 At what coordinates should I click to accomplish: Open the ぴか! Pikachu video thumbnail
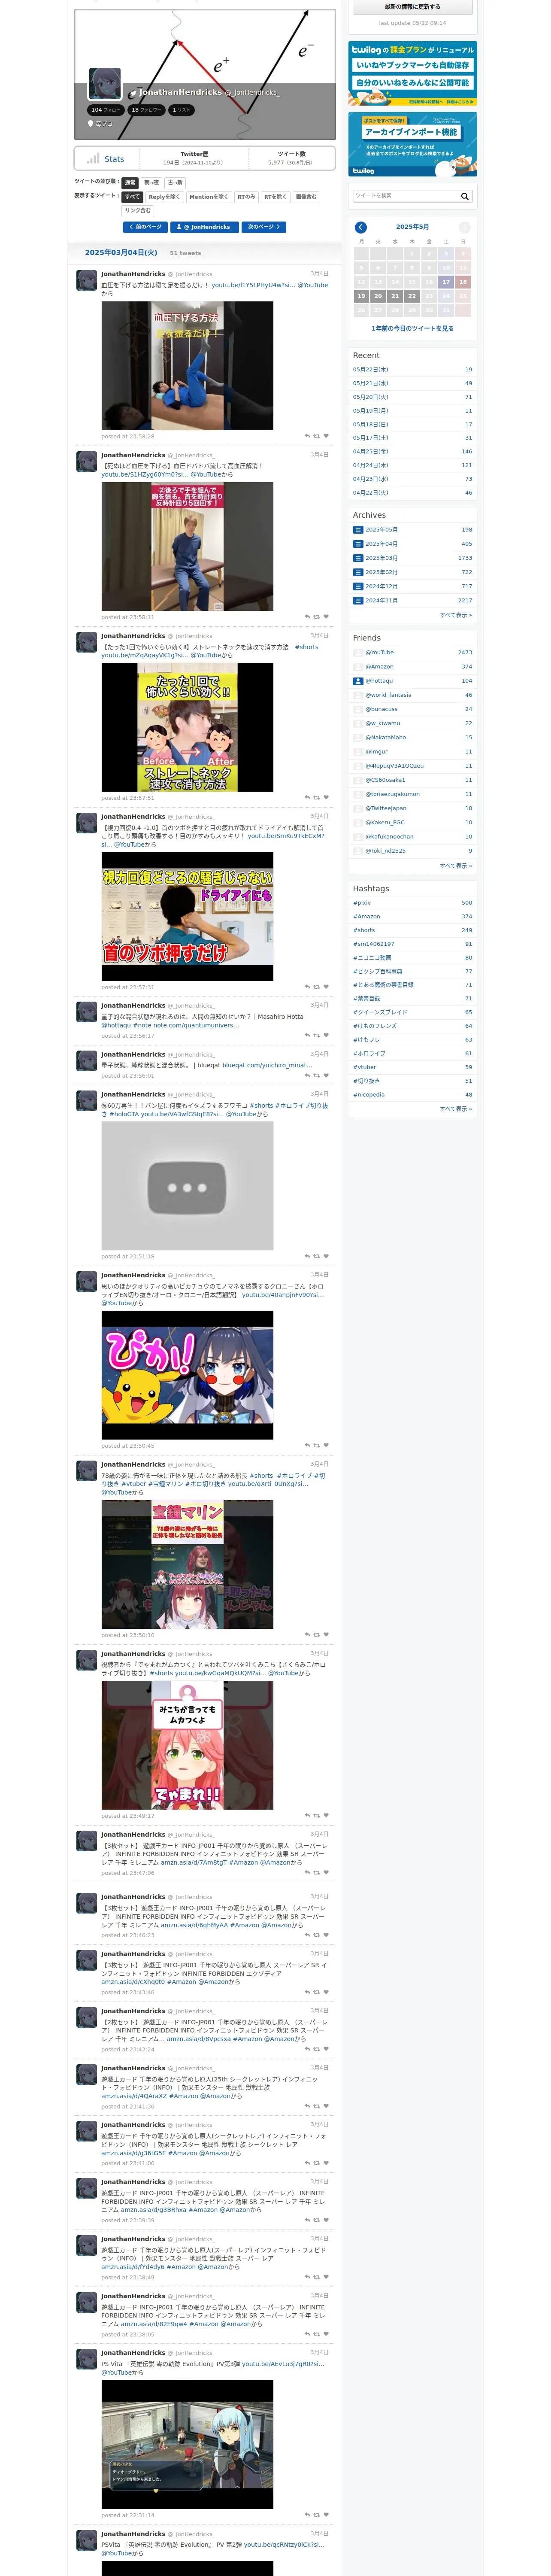click(187, 1375)
